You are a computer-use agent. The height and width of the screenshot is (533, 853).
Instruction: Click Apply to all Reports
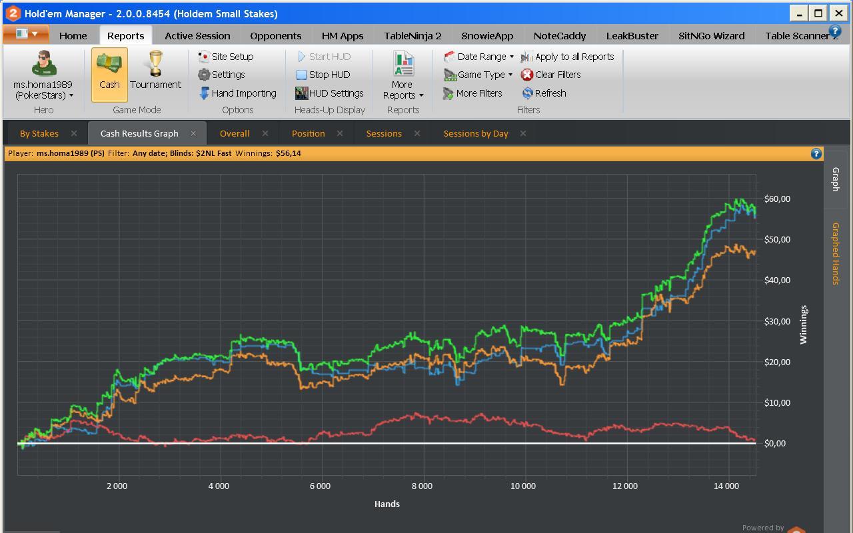[x=567, y=57]
